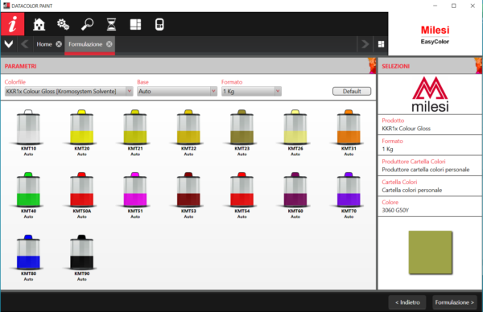Switch to Home tab
The width and height of the screenshot is (483, 312).
coord(44,44)
